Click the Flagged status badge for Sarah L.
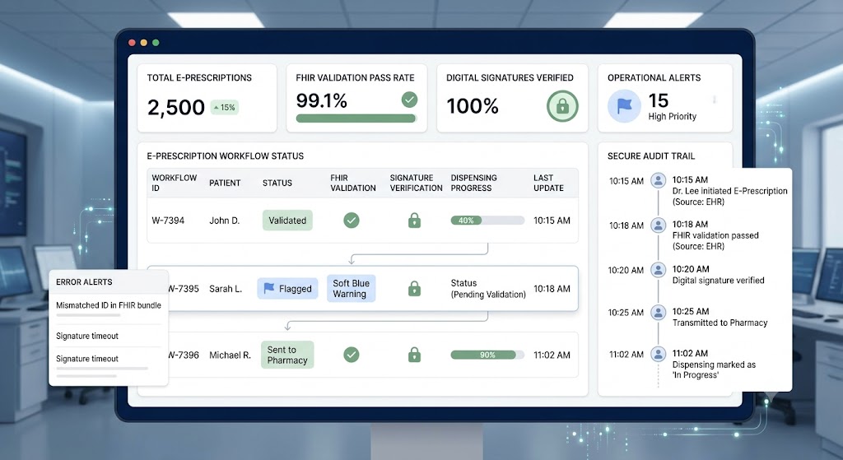 tap(287, 289)
